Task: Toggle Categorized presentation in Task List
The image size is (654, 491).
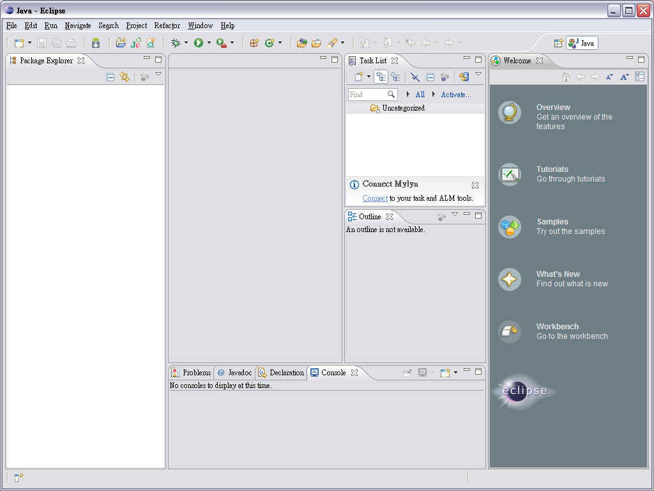Action: click(x=381, y=77)
